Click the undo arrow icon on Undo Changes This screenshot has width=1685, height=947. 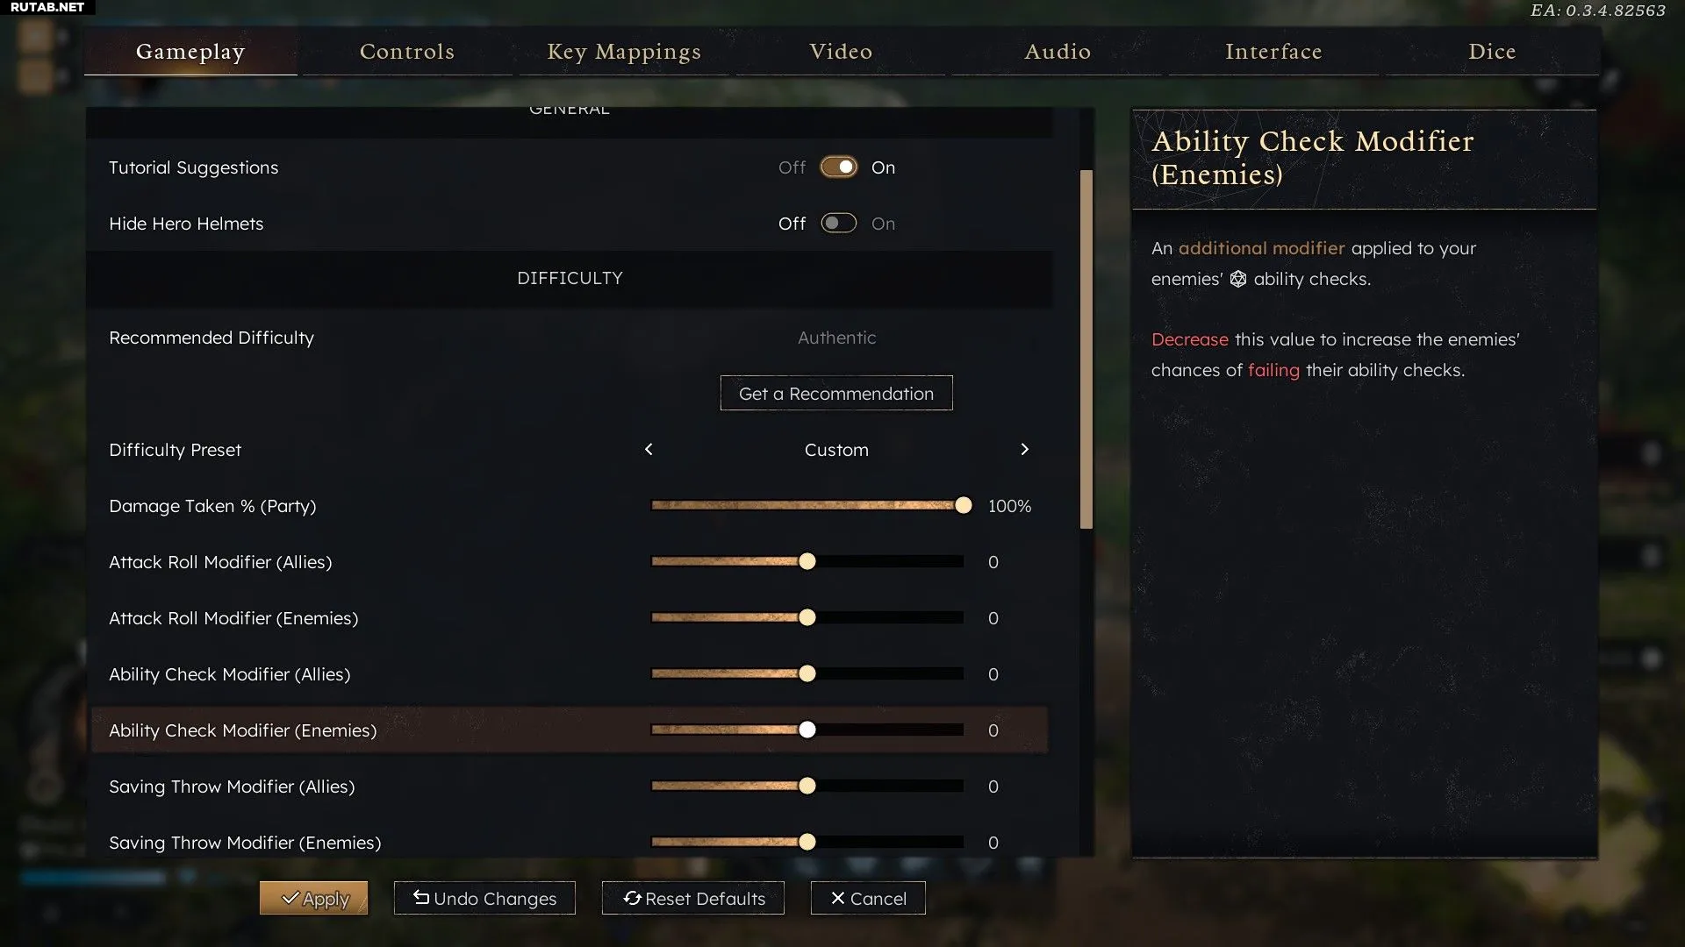[x=421, y=897]
